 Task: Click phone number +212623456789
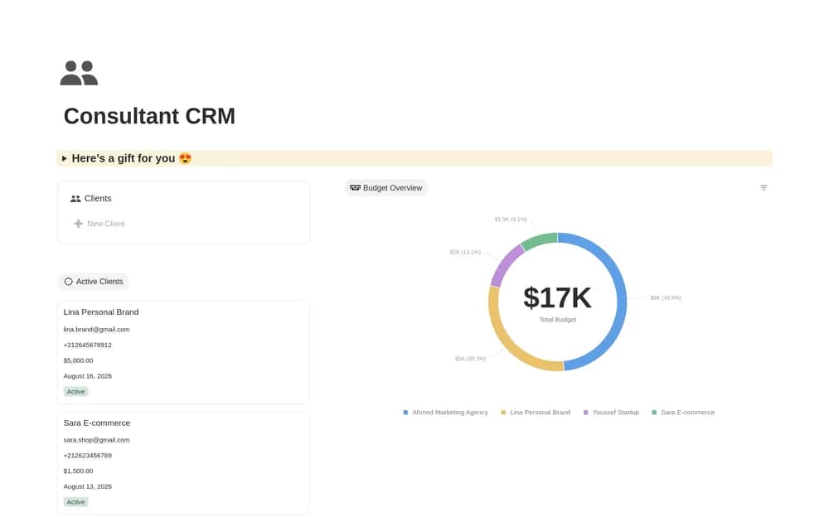pyautogui.click(x=87, y=456)
